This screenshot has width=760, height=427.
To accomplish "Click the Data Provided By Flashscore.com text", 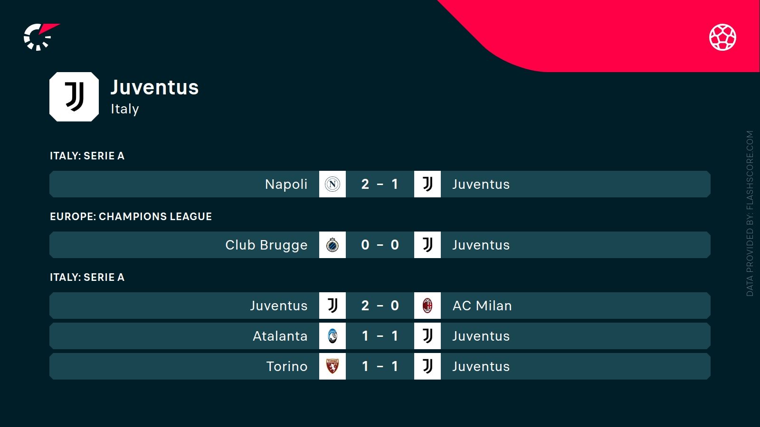I will [x=750, y=213].
